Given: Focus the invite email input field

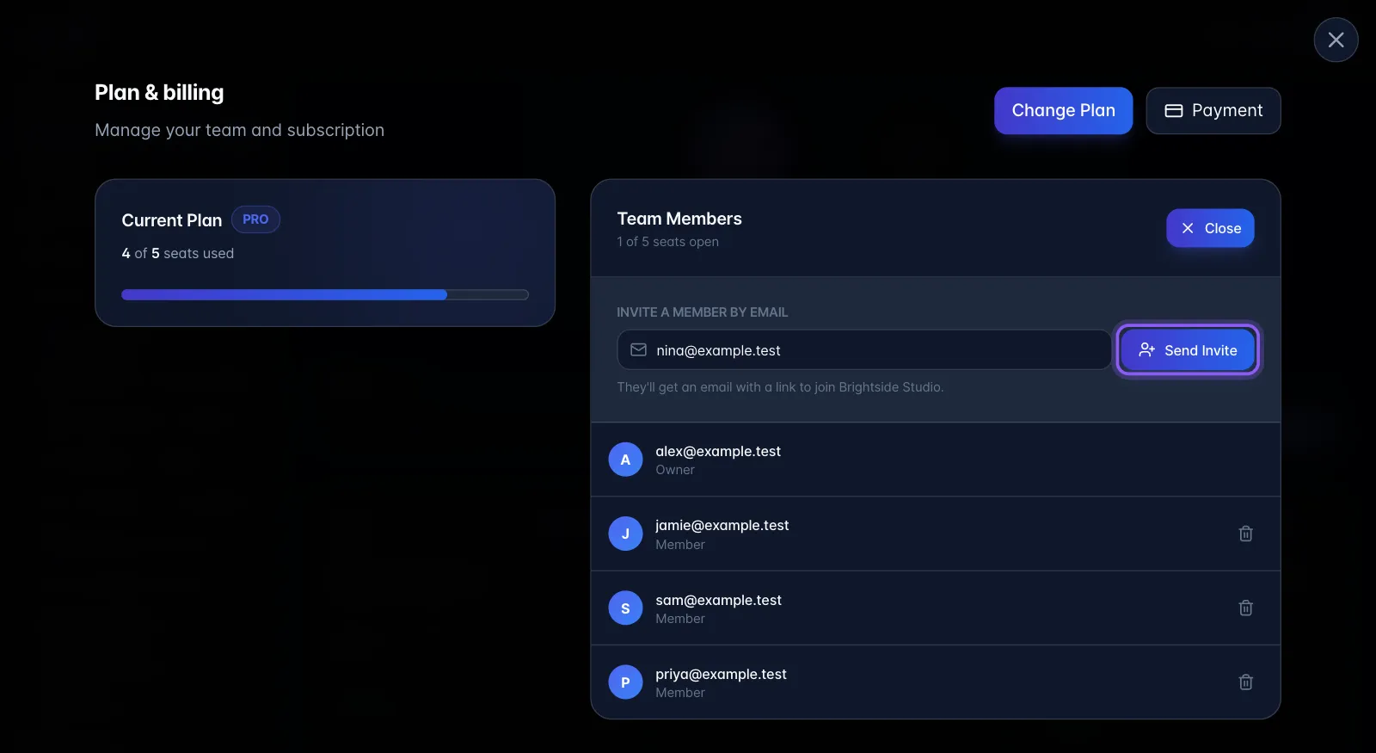Looking at the screenshot, I should coord(864,350).
